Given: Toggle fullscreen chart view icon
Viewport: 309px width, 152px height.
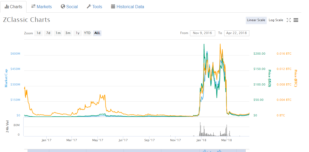Looking at the screenshot, I should click(x=289, y=20).
